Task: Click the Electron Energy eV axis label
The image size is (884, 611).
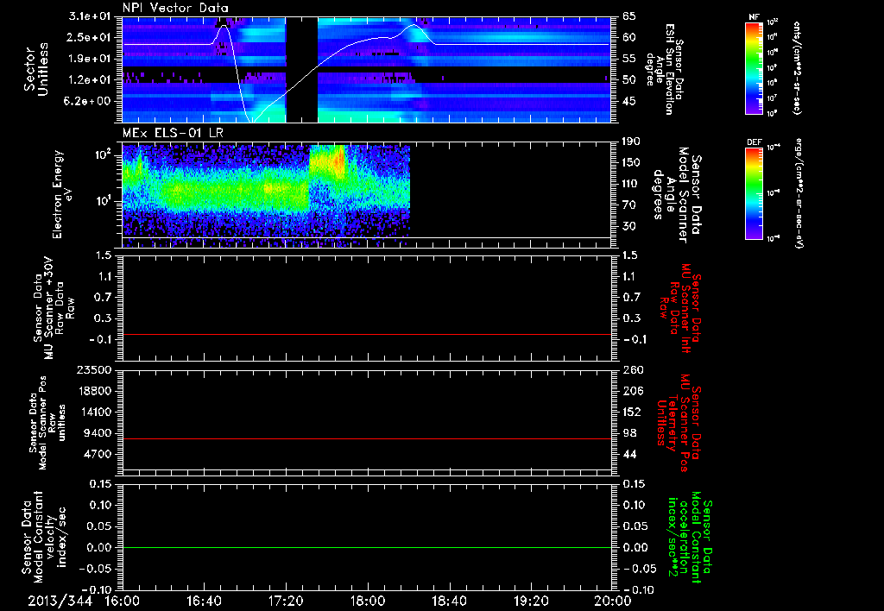Action: coord(64,194)
